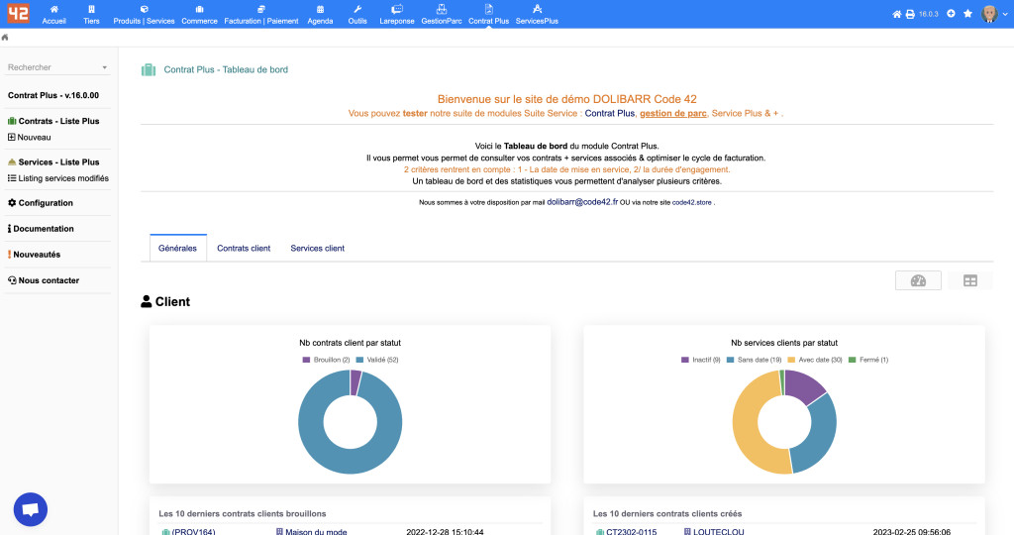The width and height of the screenshot is (1014, 535).
Task: Open Produits | Services menu
Action: (x=144, y=14)
